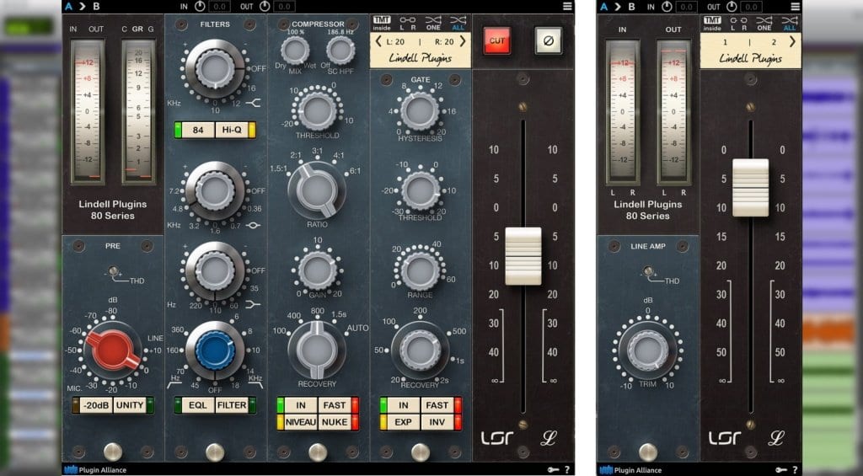Toggle the THD switch in the LINE AMP section
863x476 pixels.
pos(648,270)
